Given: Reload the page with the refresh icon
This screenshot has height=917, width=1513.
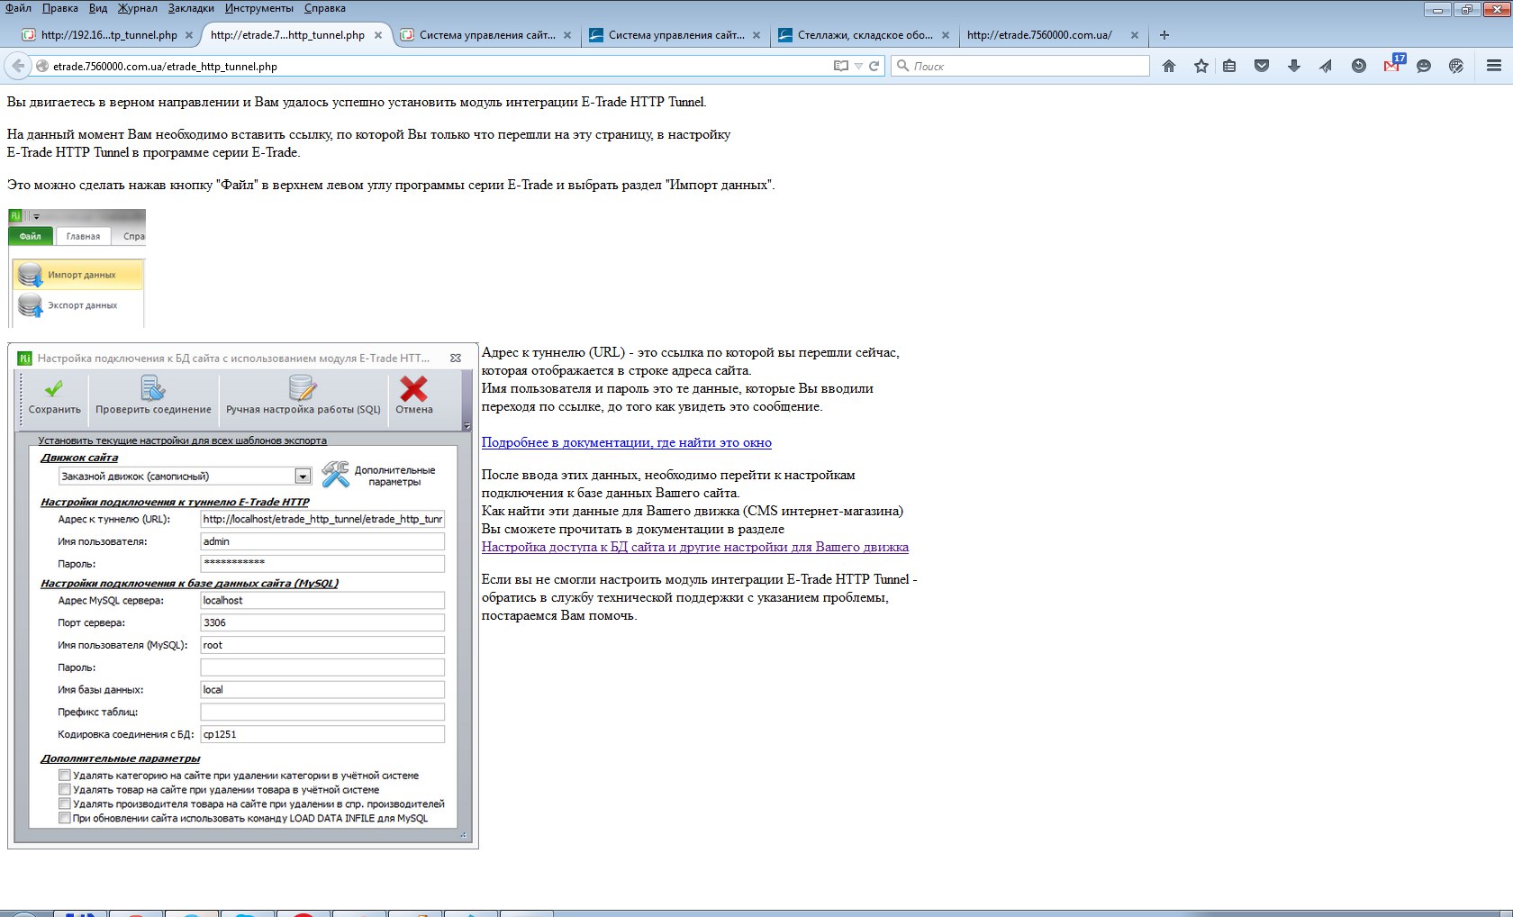Looking at the screenshot, I should tap(874, 66).
